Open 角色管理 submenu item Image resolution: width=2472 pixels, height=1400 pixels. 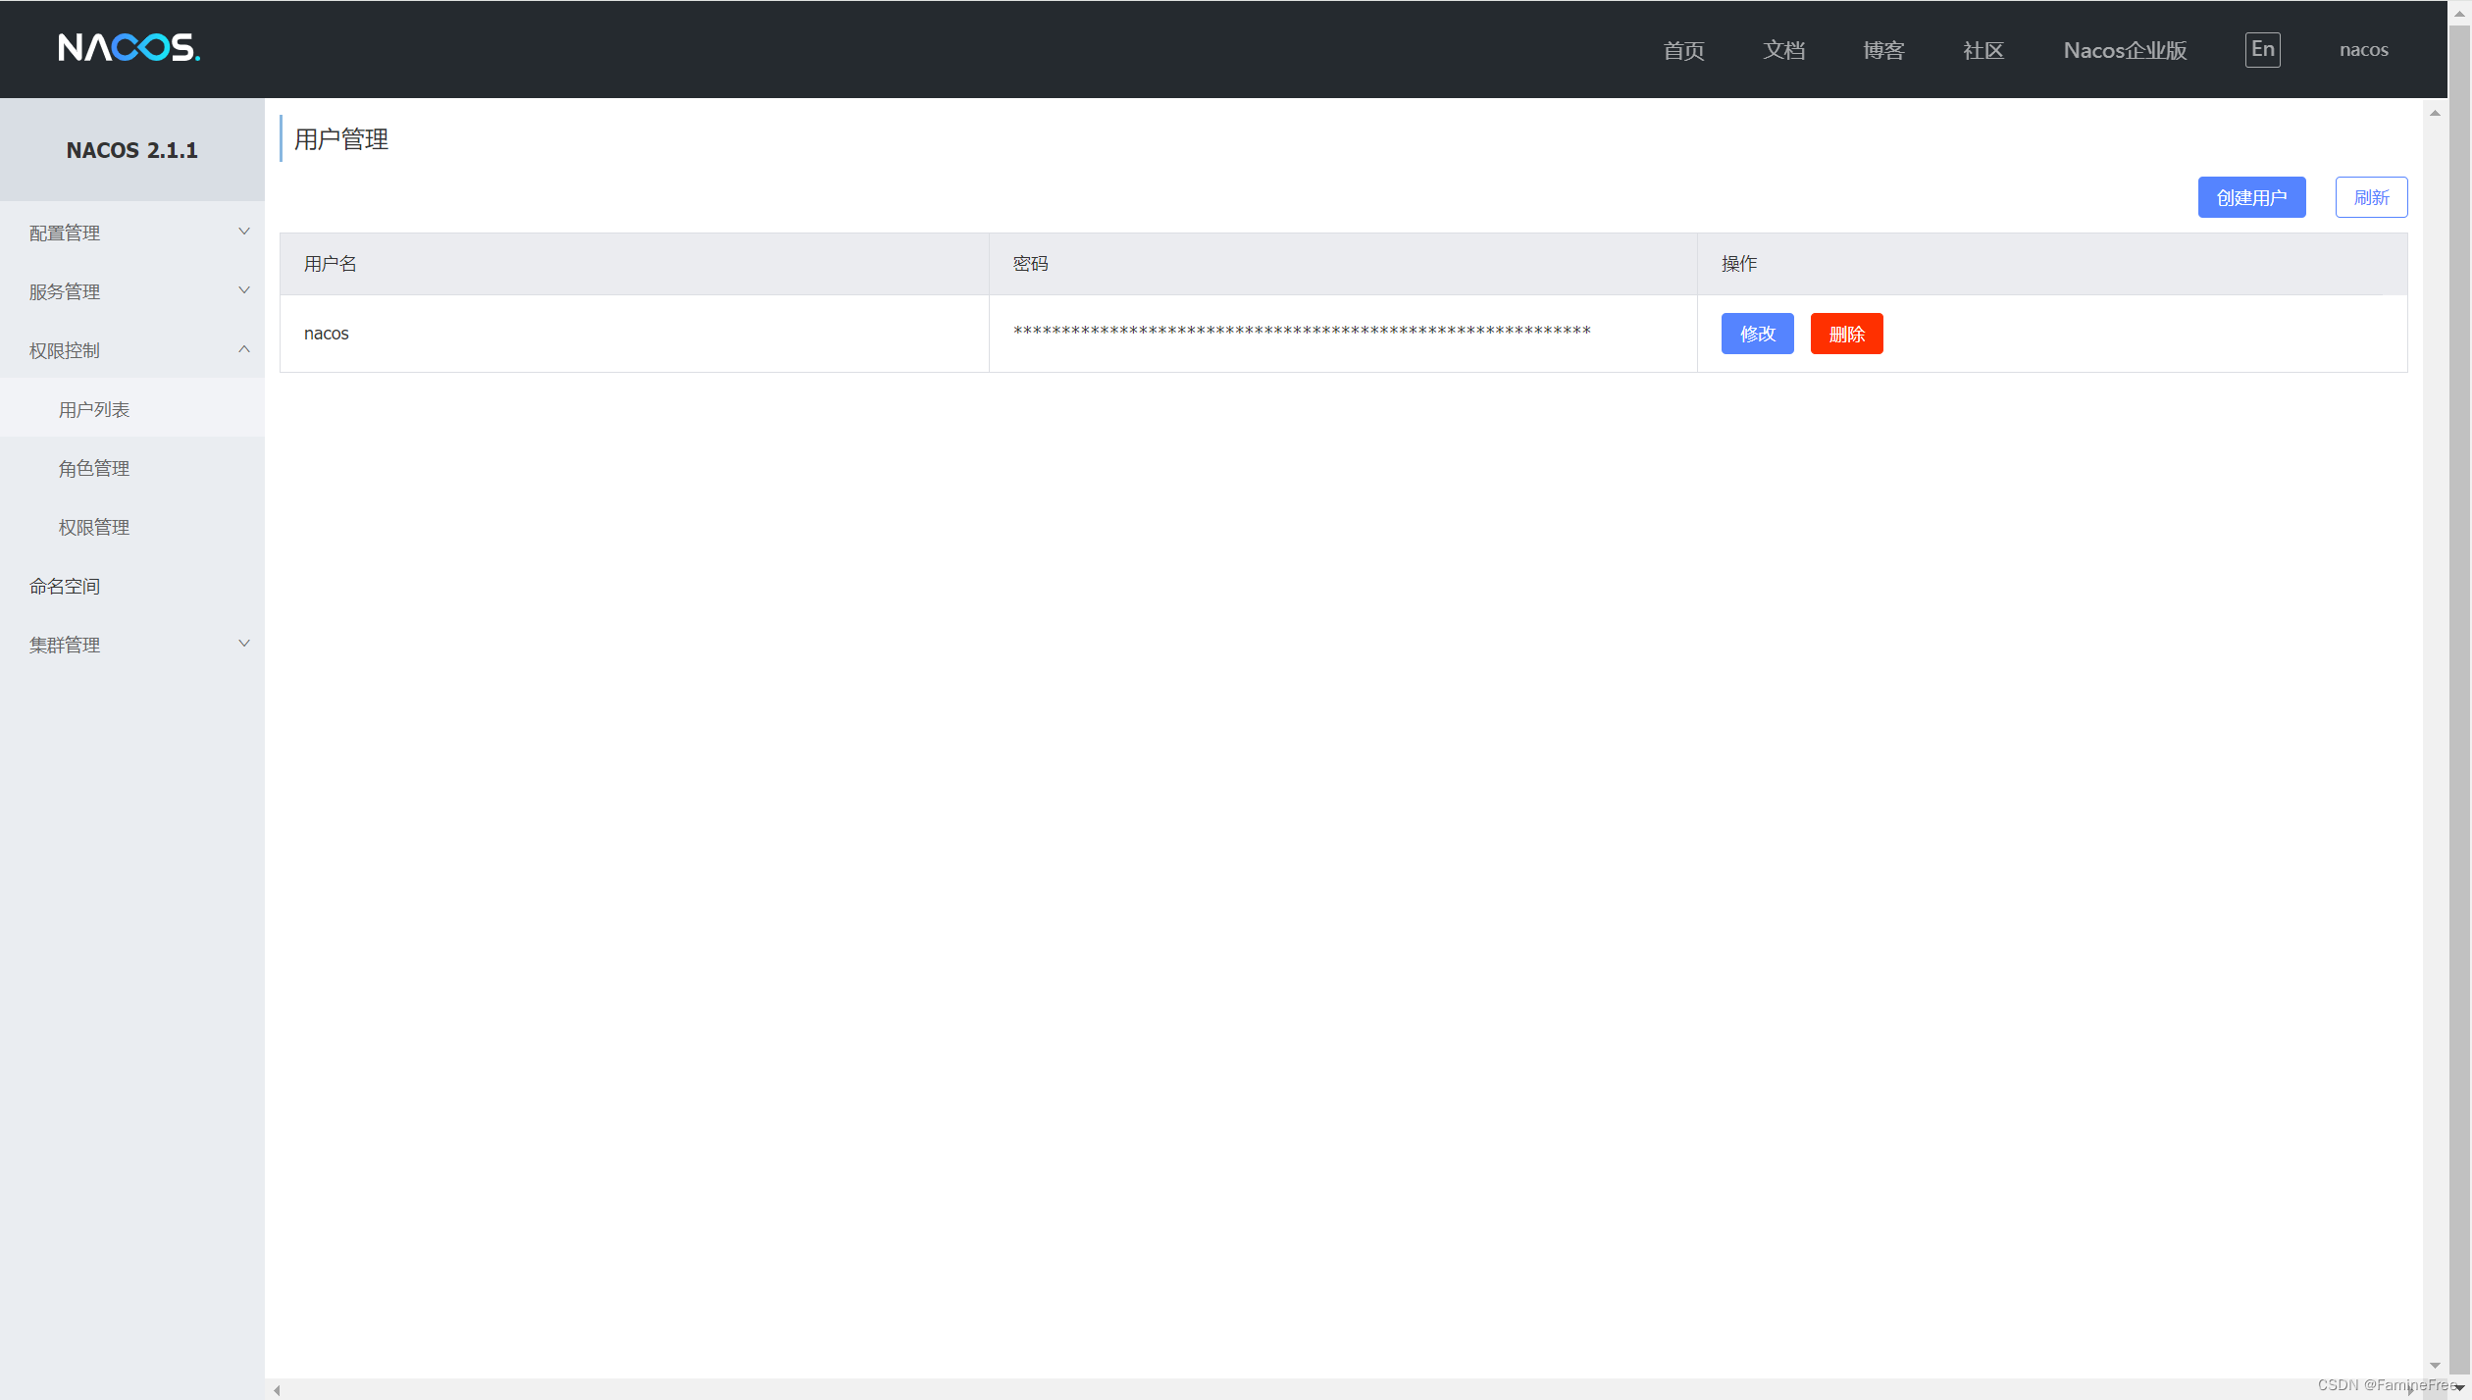click(x=94, y=469)
